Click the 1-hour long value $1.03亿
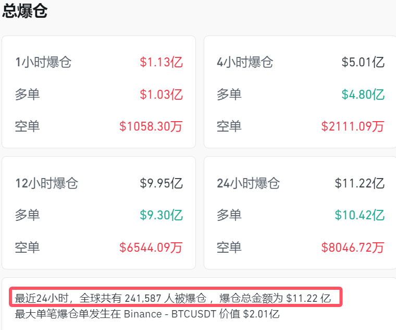The image size is (396, 330). 161,95
